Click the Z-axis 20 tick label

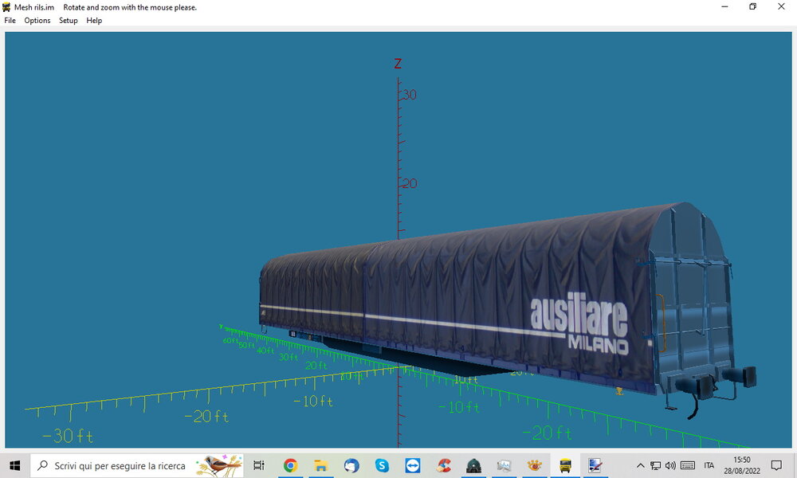(x=409, y=183)
